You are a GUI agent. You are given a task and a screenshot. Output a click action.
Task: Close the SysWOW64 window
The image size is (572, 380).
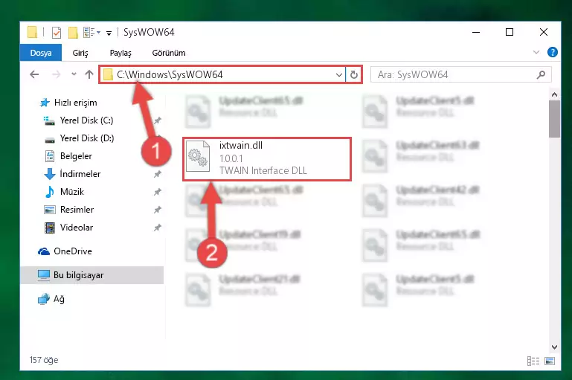pyautogui.click(x=544, y=33)
